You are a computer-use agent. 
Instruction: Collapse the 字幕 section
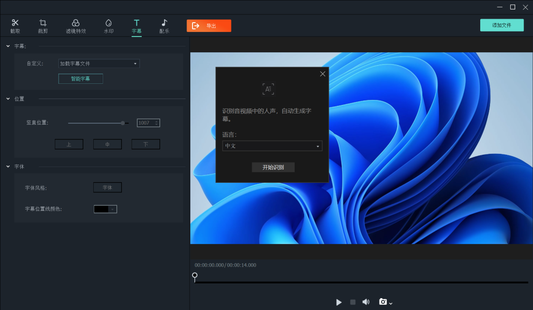8,46
